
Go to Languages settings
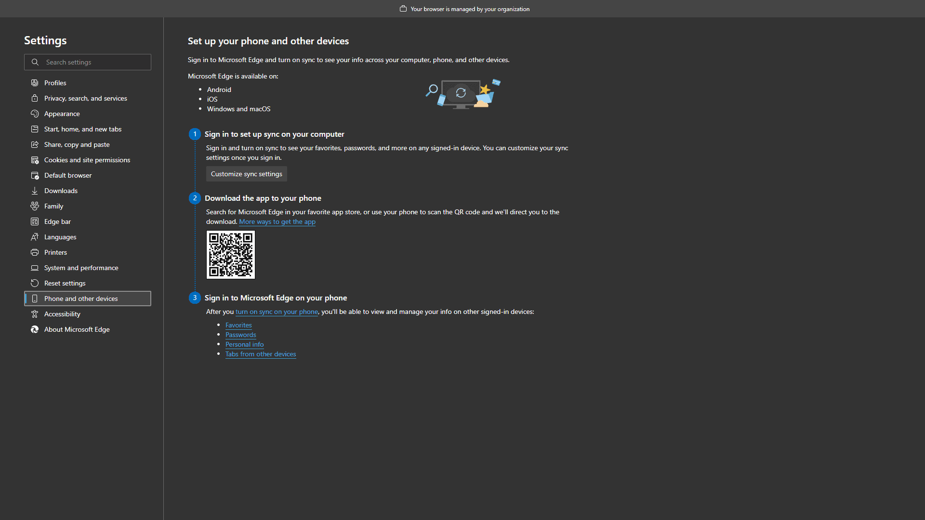pos(88,237)
